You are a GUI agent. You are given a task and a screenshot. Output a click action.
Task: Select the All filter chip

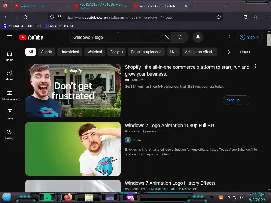(x=31, y=52)
